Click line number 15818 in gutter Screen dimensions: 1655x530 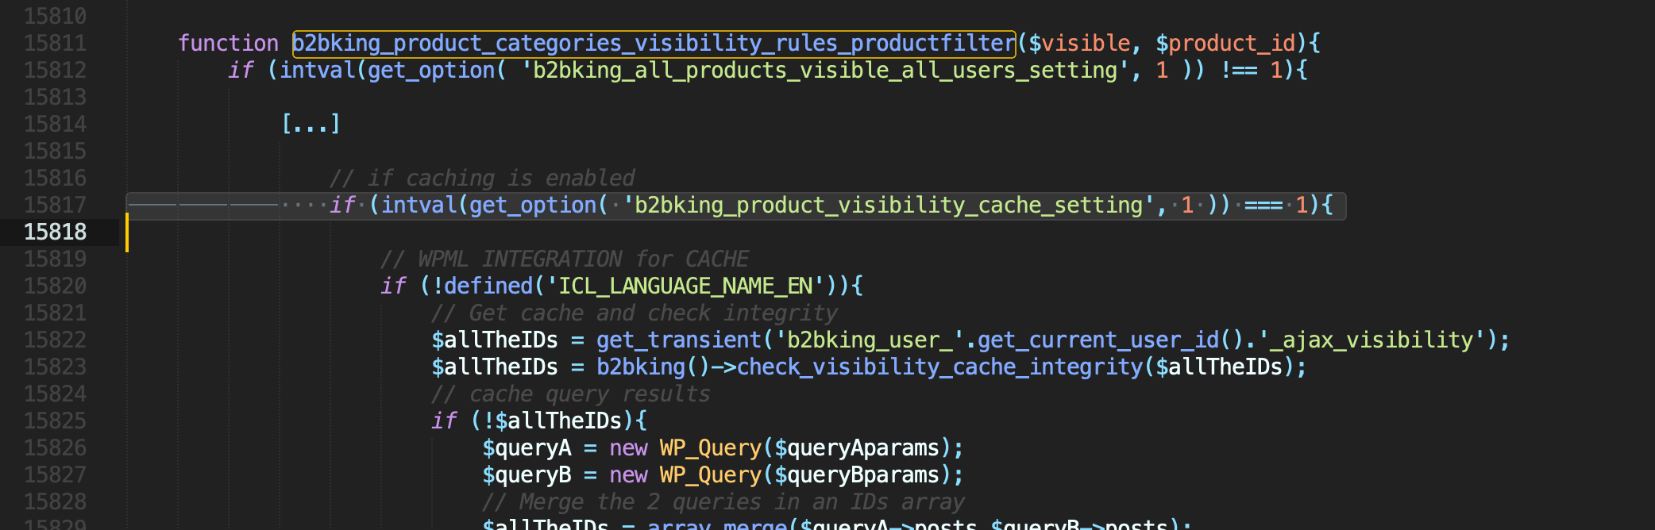coord(55,232)
